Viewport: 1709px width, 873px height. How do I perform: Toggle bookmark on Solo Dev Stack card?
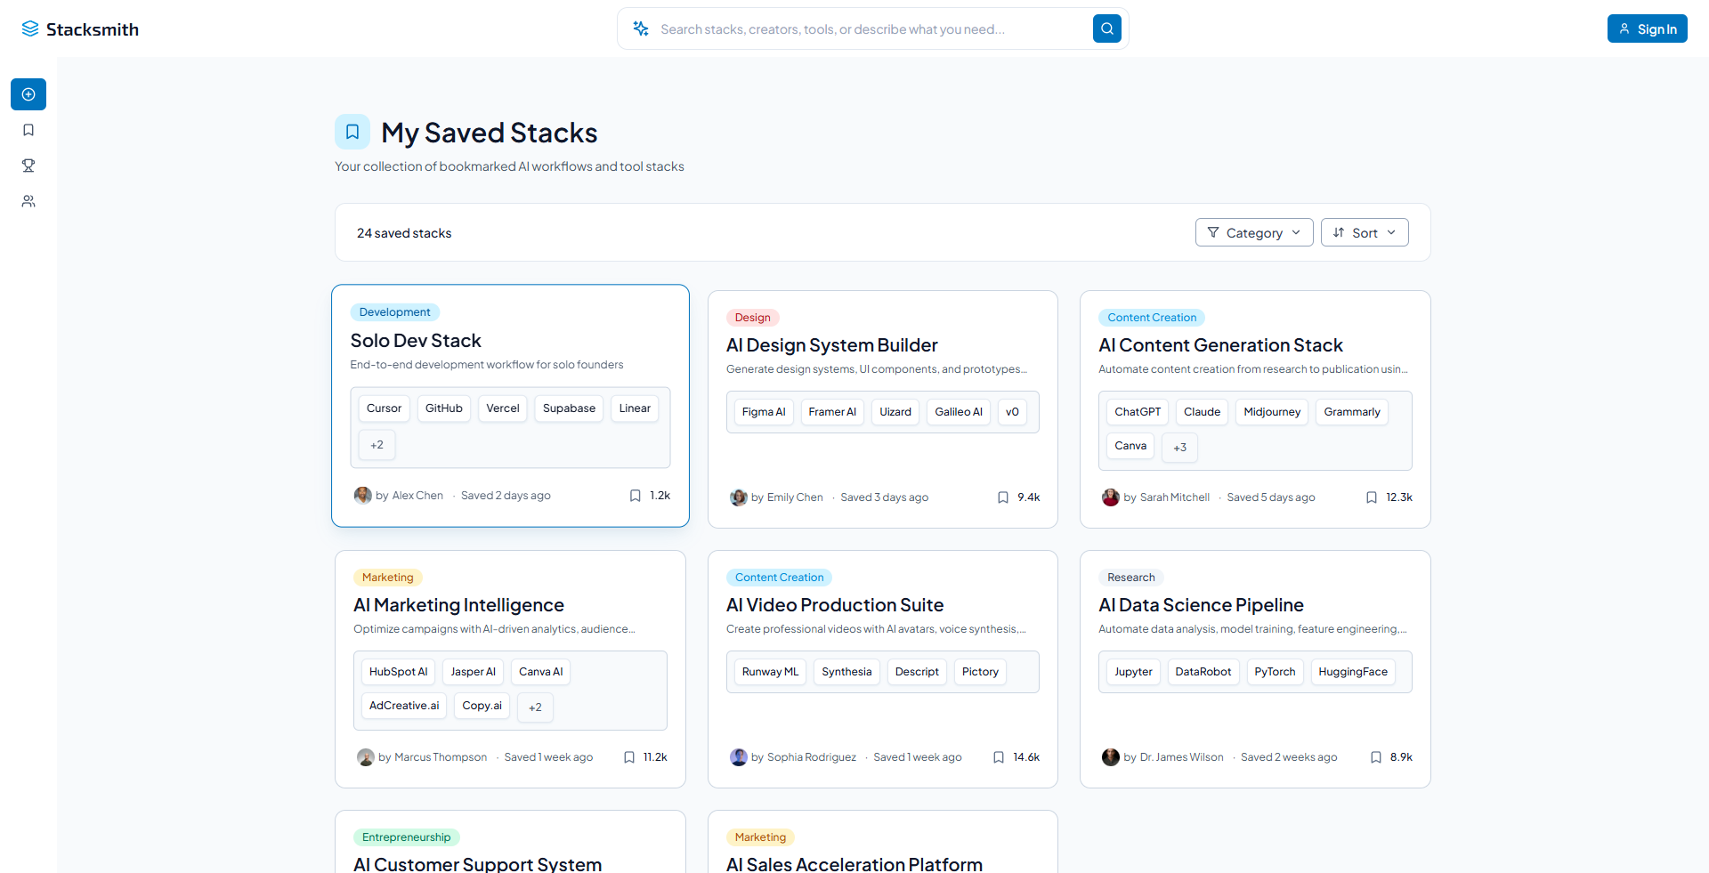coord(636,496)
